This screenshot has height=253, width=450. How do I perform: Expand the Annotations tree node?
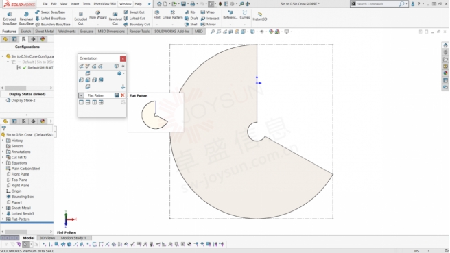3,152
